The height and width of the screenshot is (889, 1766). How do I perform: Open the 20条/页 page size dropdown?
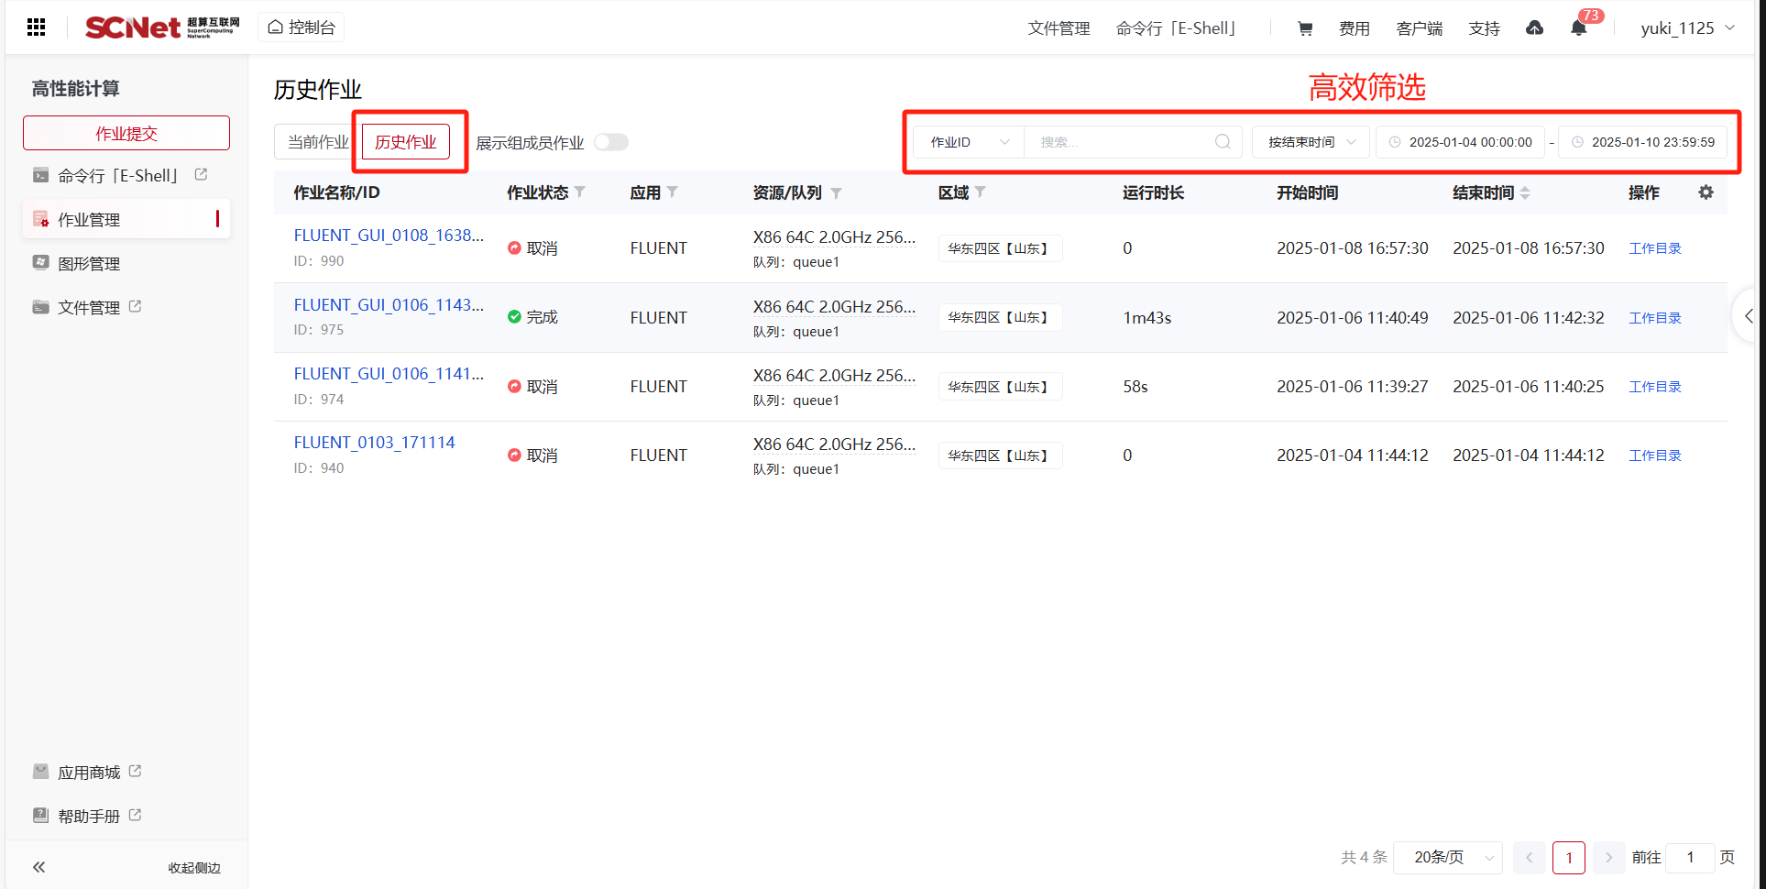coord(1448,858)
